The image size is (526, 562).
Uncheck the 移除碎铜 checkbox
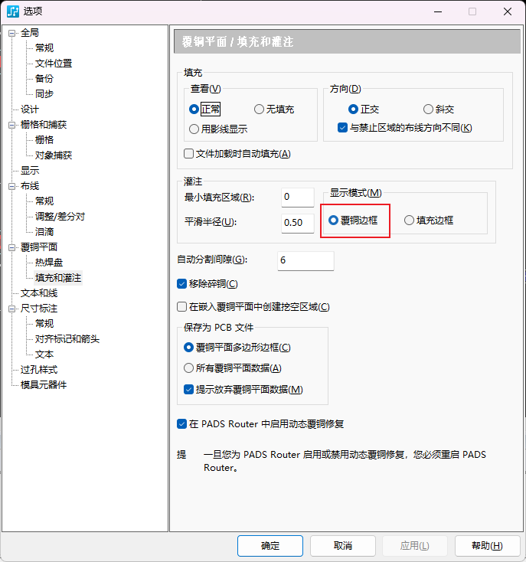point(182,284)
